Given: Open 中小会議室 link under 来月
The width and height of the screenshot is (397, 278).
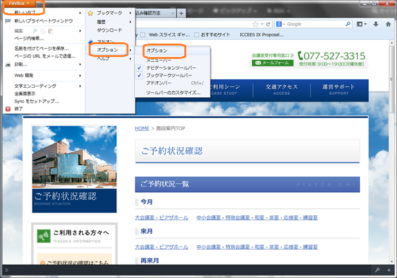Looking at the screenshot, I should click(x=257, y=247).
